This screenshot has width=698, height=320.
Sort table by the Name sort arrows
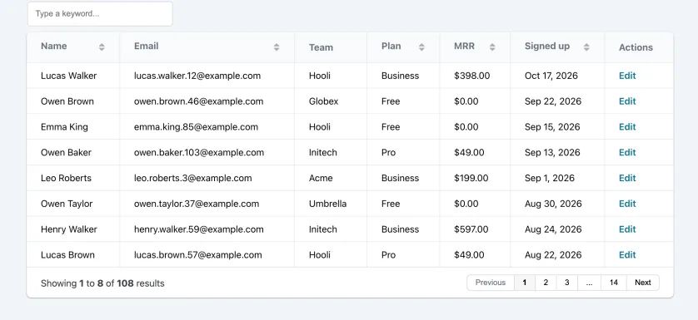coord(102,47)
